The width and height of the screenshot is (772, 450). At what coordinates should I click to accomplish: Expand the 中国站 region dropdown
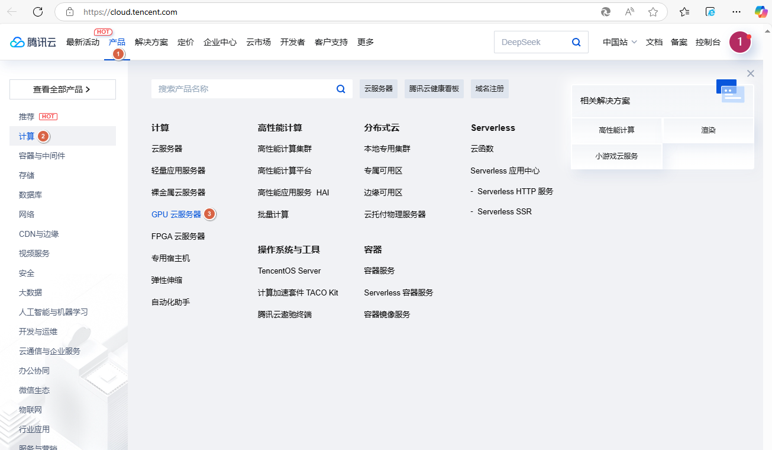(x=620, y=42)
